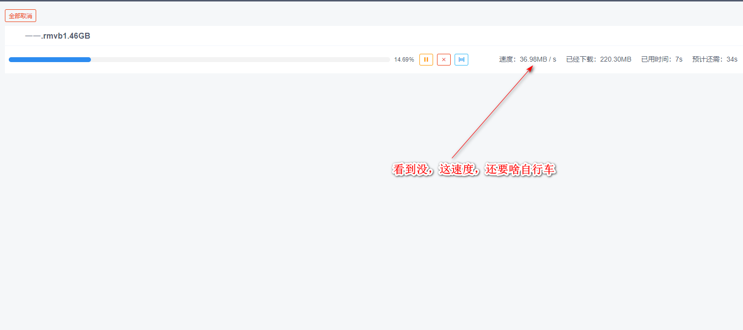Viewport: 743px width, 330px height.
Task: Click the 预计还需 34s remaining time estimate
Action: [x=714, y=59]
